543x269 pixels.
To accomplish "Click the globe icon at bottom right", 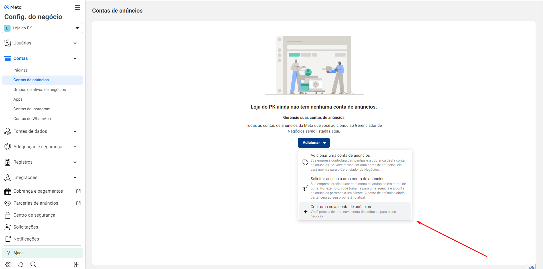I will (x=531, y=267).
